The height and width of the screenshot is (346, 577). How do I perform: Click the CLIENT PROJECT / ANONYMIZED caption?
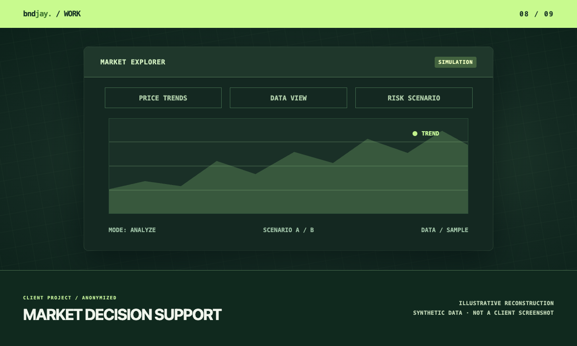point(70,298)
